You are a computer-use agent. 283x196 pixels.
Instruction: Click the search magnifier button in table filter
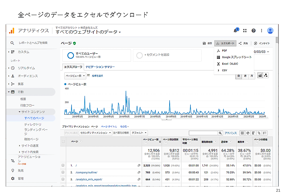pos(220,133)
